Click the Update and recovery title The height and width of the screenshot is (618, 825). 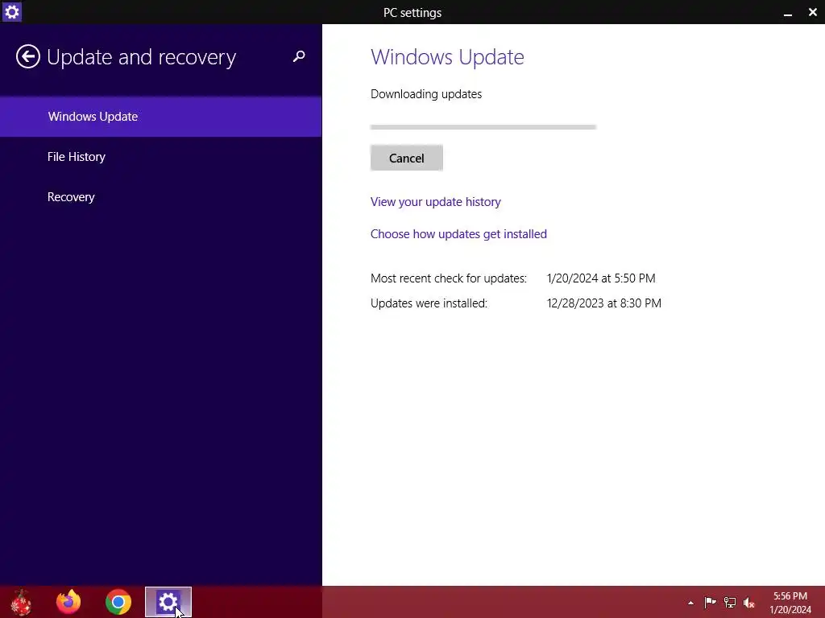[x=142, y=57]
